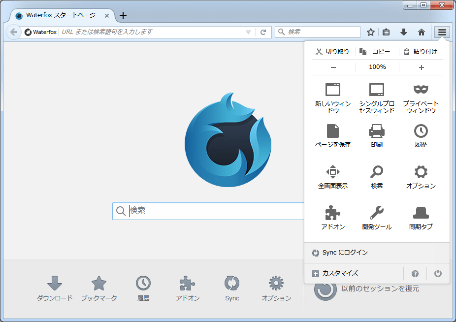Enter 全画面表示 fullscreen mode
This screenshot has height=322, width=456.
(333, 176)
